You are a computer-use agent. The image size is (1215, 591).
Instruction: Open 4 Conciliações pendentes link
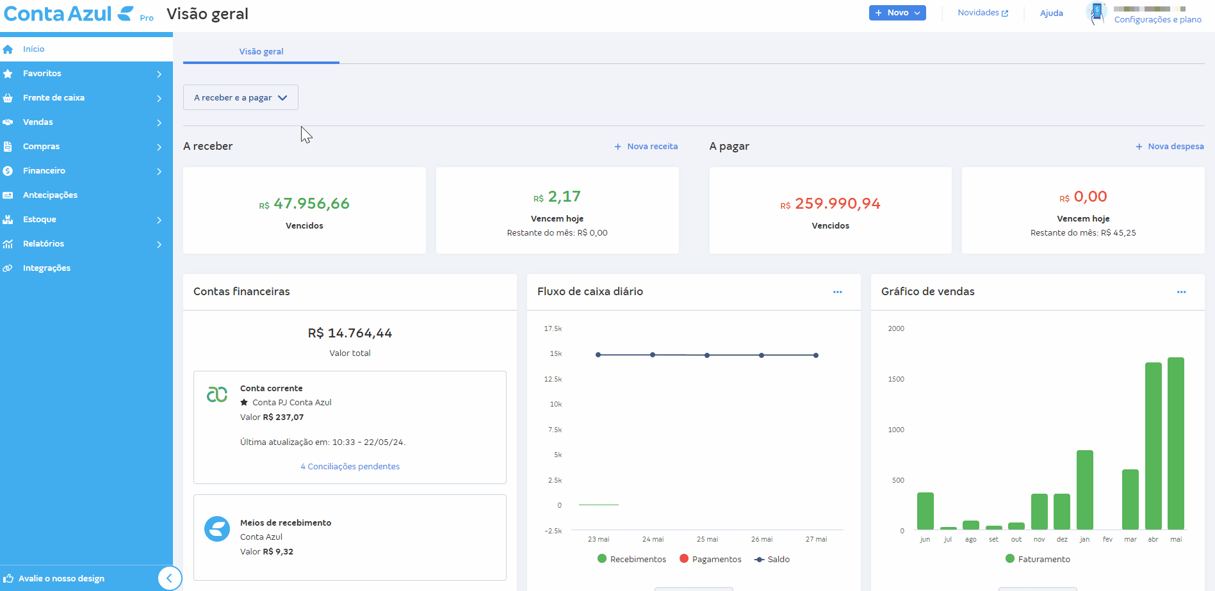point(350,466)
